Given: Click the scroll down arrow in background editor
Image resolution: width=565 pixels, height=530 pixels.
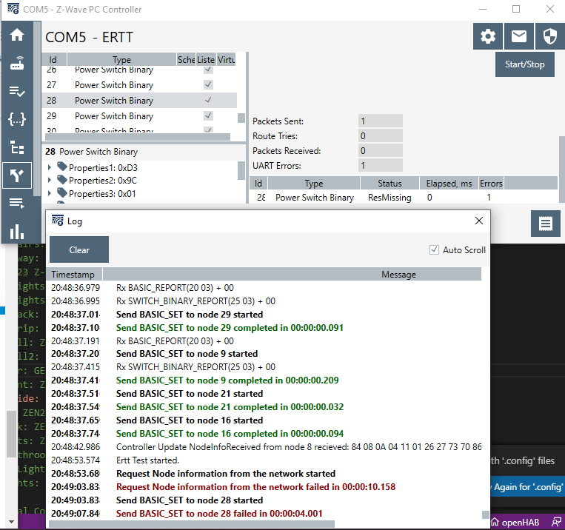Looking at the screenshot, I should tap(11, 521).
